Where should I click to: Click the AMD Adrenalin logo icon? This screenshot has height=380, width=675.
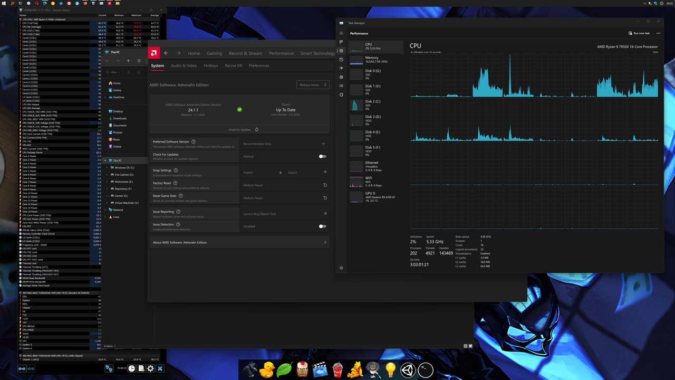pos(153,53)
